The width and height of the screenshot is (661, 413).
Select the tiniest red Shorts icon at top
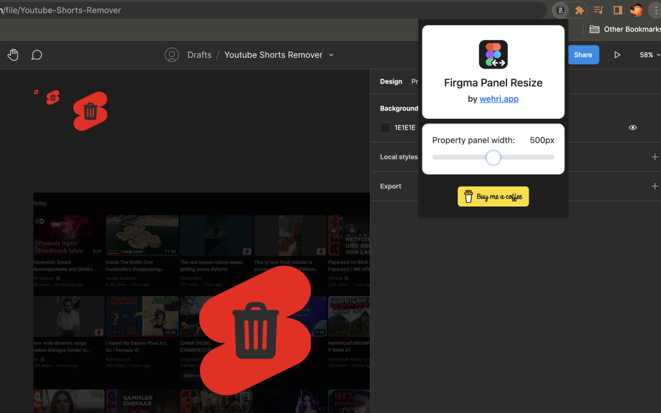tap(36, 92)
